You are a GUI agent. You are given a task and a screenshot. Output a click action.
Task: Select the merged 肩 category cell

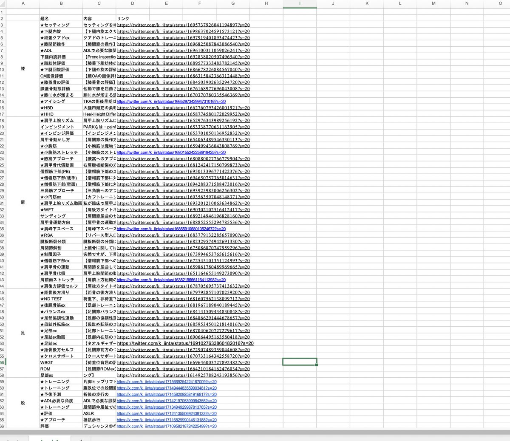click(x=23, y=203)
